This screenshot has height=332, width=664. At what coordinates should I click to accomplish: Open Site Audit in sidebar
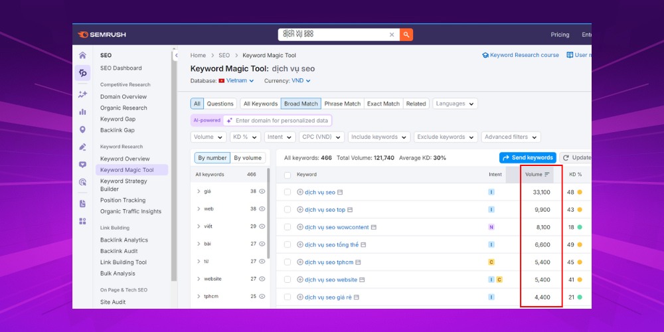click(113, 302)
